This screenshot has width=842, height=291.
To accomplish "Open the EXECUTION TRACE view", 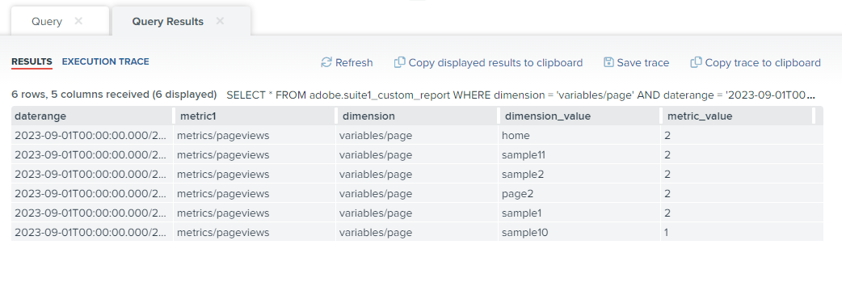I will [x=106, y=61].
